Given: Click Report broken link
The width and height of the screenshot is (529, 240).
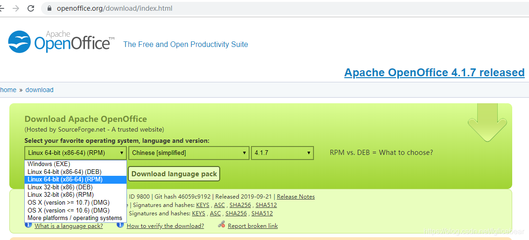Looking at the screenshot, I should pos(253,226).
